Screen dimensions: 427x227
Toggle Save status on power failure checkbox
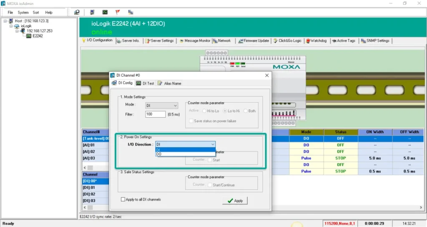[x=191, y=121]
